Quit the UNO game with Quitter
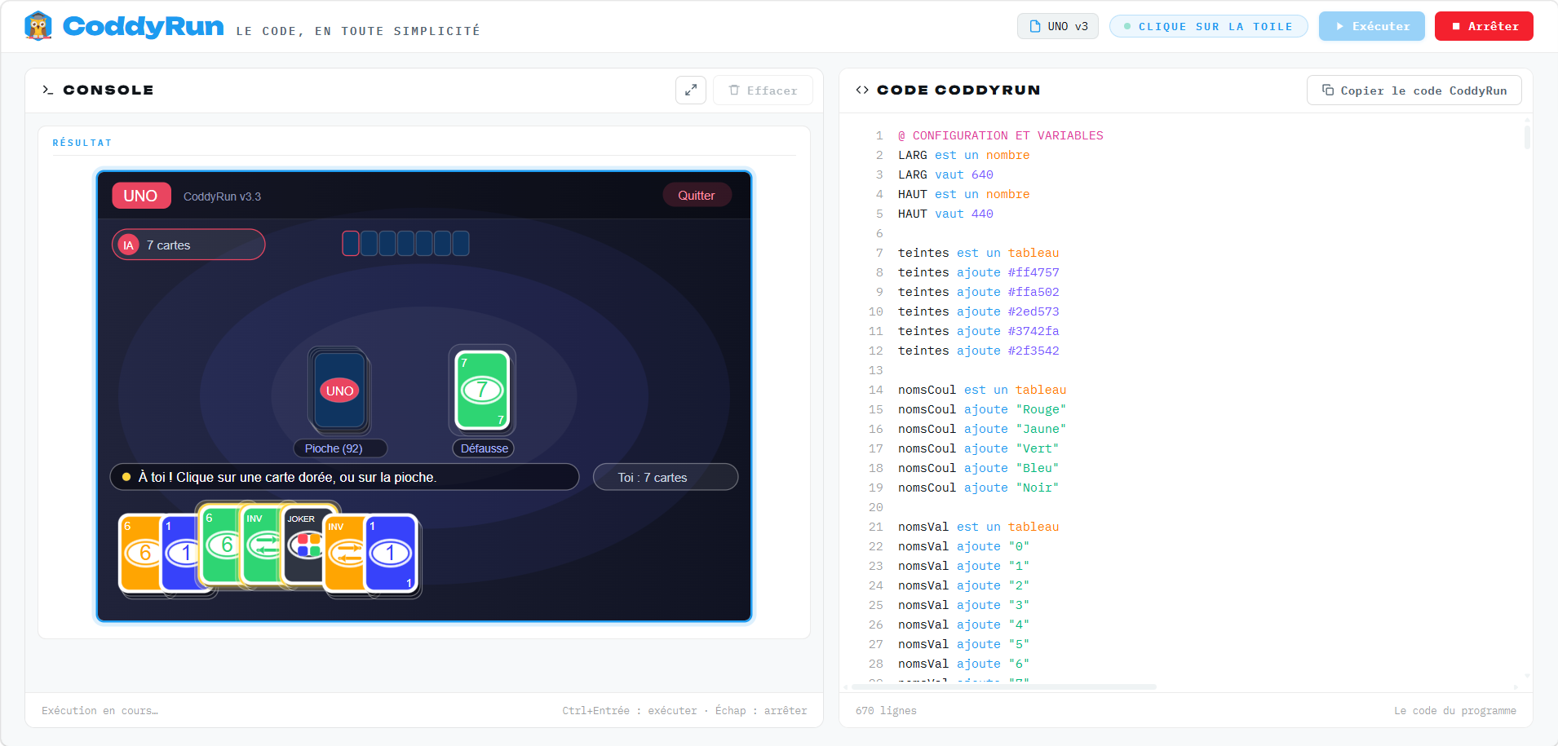 pyautogui.click(x=697, y=196)
